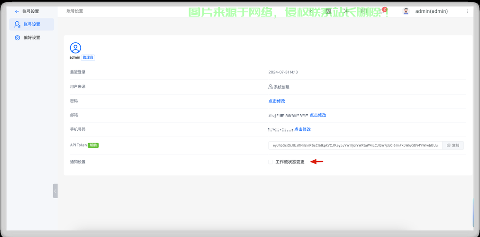480x237 pixels.
Task: Click the back arrow beside 账号设置
Action: (17, 11)
